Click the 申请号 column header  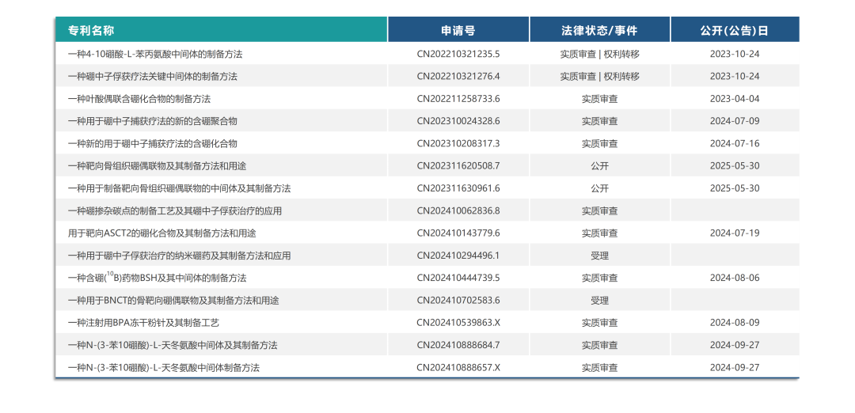[458, 29]
